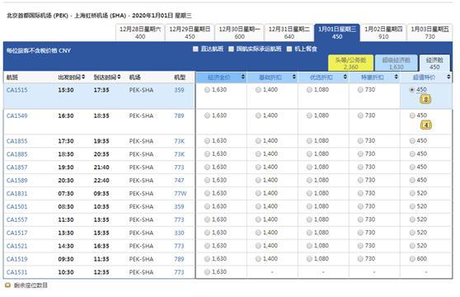Switch to December 29 Sunday tab
This screenshot has height=297, width=460.
pyautogui.click(x=190, y=32)
